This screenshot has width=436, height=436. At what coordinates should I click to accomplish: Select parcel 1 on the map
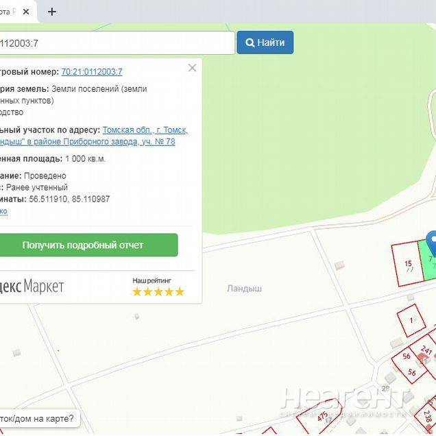point(411,321)
